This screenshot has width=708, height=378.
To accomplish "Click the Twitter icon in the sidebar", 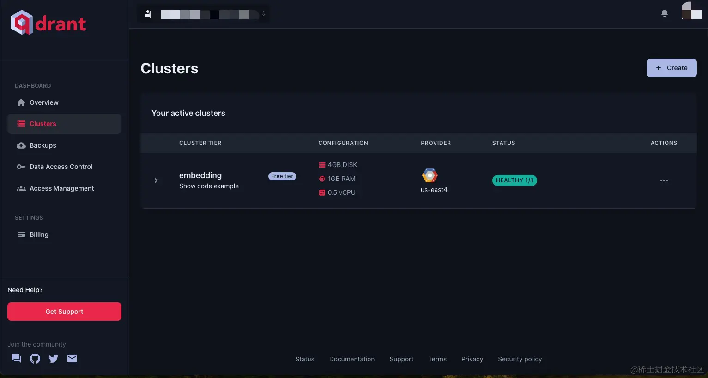I will click(x=53, y=358).
